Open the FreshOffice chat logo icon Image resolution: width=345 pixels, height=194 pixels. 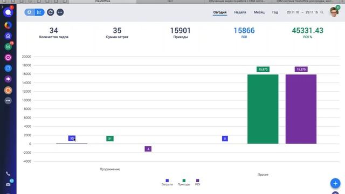tap(8, 12)
